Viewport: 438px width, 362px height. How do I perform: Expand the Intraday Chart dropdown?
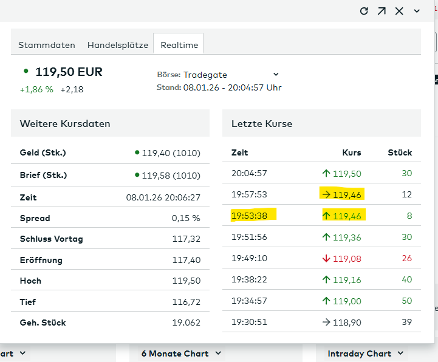pos(365,353)
